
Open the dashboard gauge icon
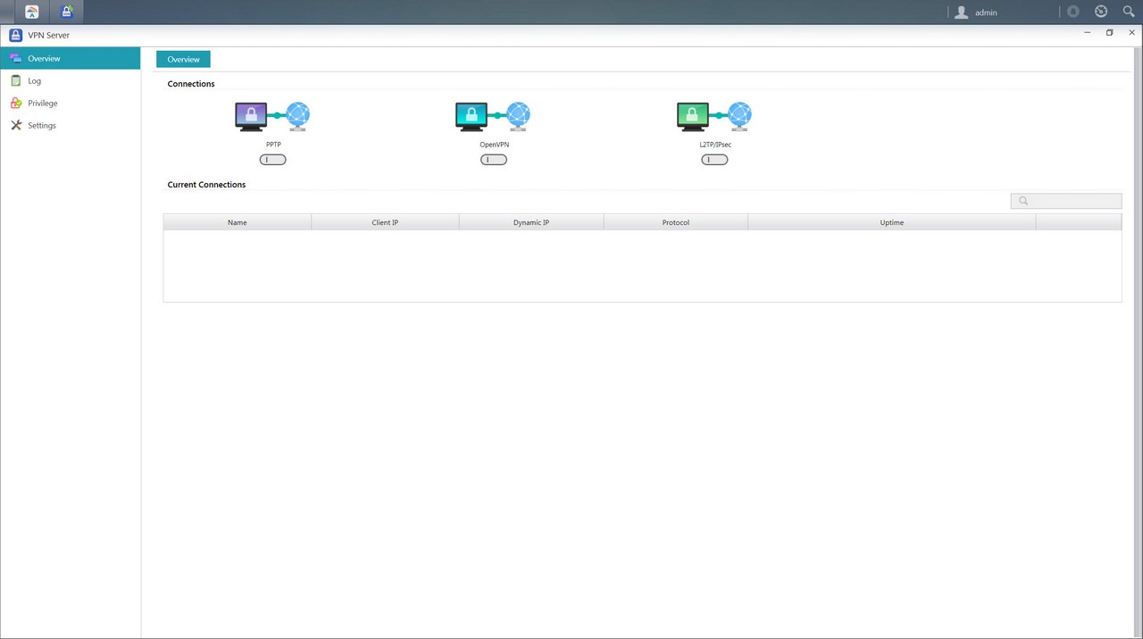(x=1101, y=12)
